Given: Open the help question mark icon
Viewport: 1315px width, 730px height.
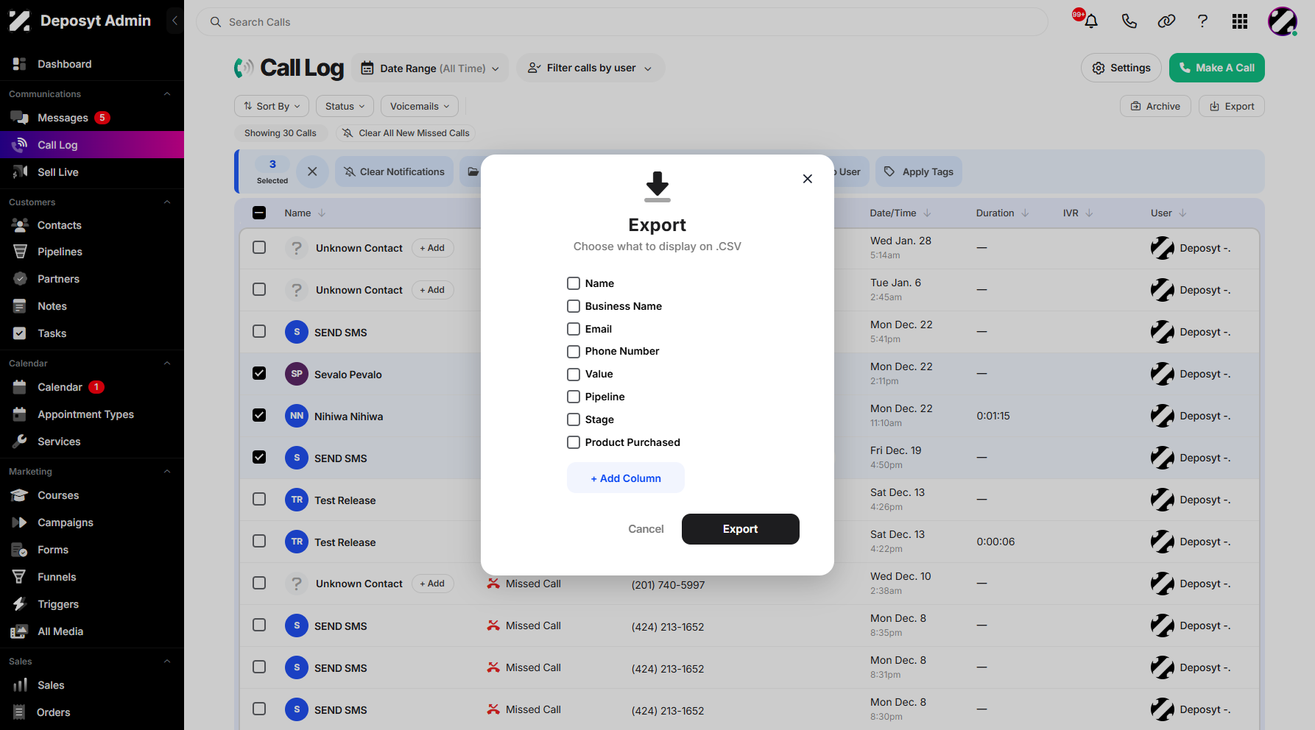Looking at the screenshot, I should pyautogui.click(x=1202, y=21).
